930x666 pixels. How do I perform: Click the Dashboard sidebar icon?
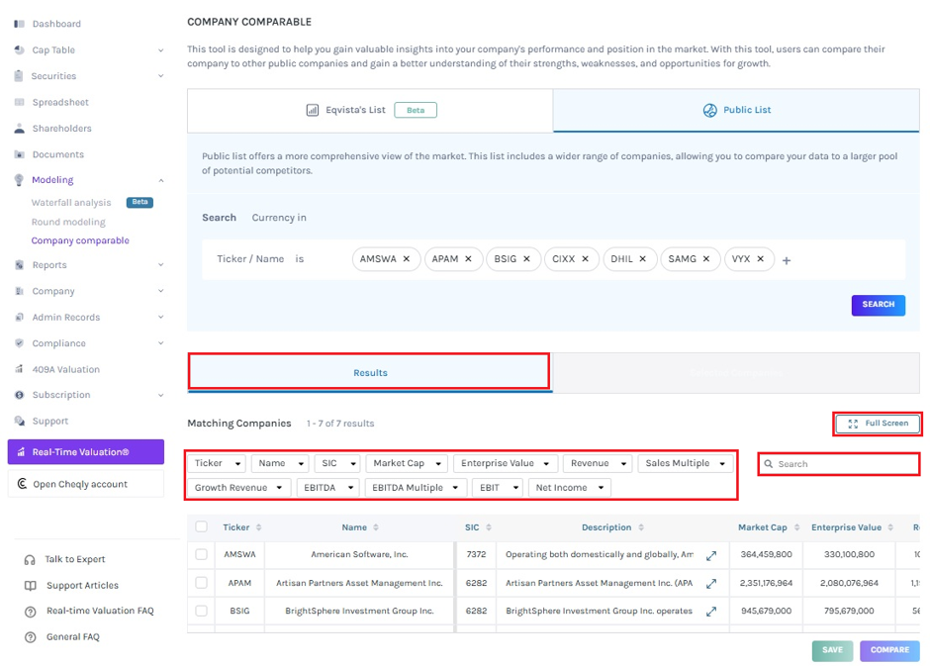coord(20,24)
